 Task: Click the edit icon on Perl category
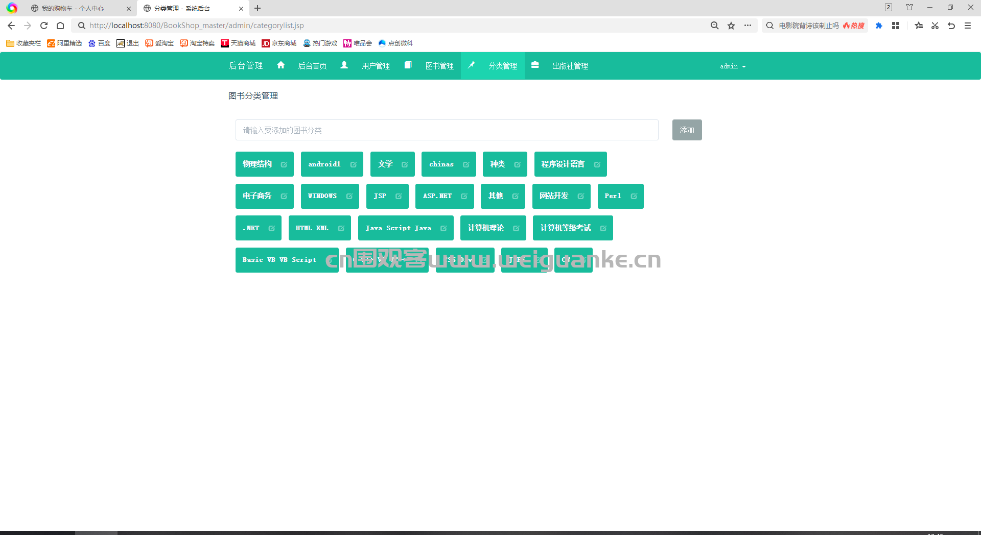click(x=634, y=196)
